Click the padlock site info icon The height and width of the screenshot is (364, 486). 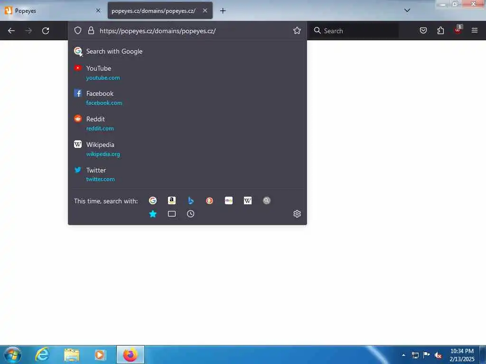[x=91, y=30]
